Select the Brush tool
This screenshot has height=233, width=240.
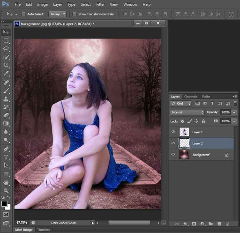pos(6,90)
